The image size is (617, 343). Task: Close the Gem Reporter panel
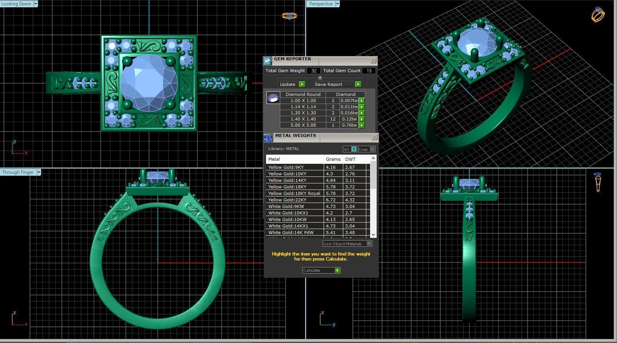pos(373,61)
